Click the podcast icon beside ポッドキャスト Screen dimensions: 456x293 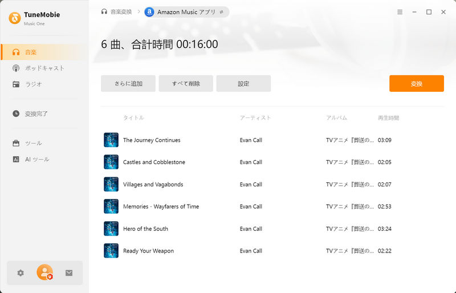[x=16, y=68]
